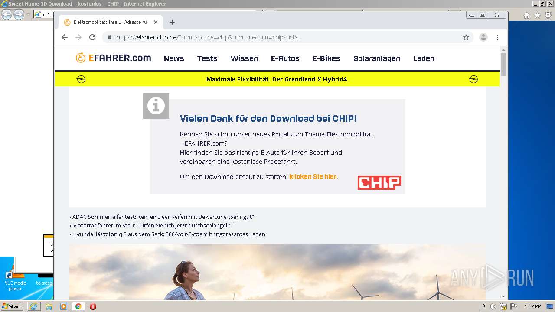555x312 pixels.
Task: Click the Action Center flag tray icon
Action: pyautogui.click(x=514, y=306)
